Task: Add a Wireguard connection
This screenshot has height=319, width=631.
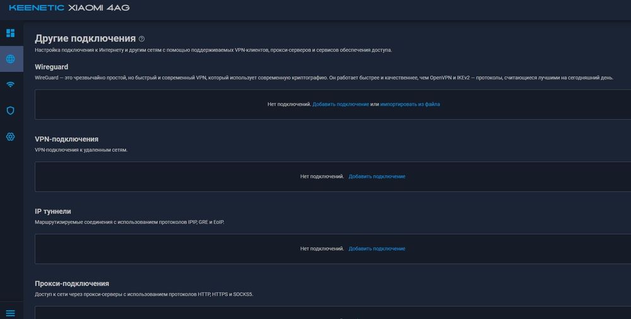Action: click(x=341, y=104)
